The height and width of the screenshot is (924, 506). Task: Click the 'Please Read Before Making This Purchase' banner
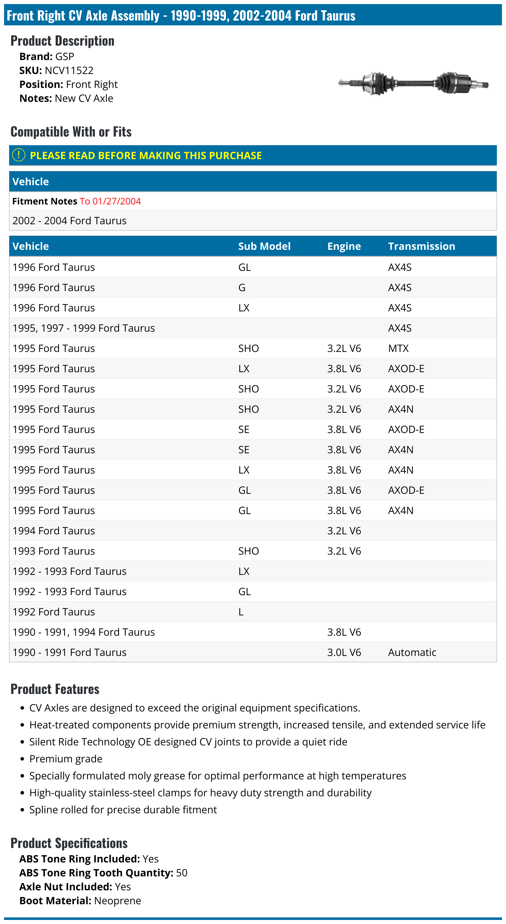[146, 155]
